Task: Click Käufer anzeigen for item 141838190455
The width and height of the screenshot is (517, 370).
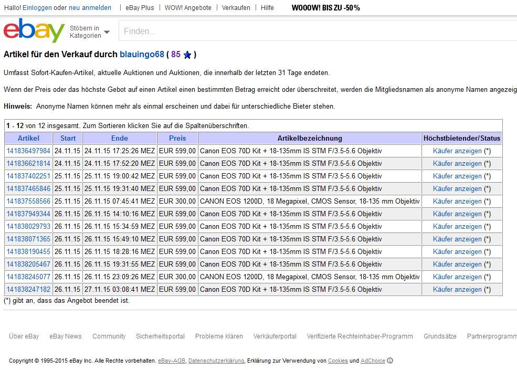Action: pos(457,251)
